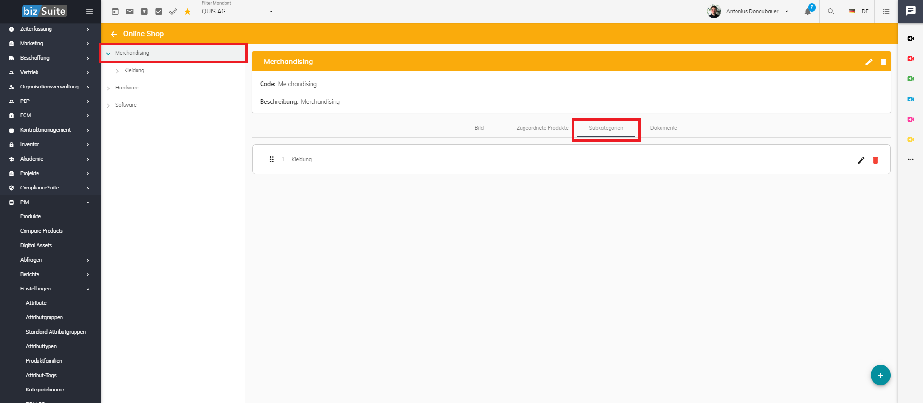This screenshot has width=923, height=403.
Task: Go back using Online Shop arrow
Action: point(114,34)
